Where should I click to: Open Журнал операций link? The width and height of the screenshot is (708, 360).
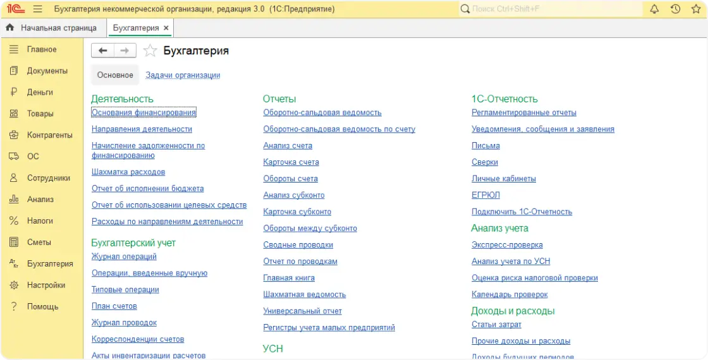click(x=124, y=256)
